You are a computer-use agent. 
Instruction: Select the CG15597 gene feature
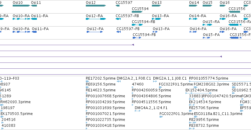coord(117,6)
